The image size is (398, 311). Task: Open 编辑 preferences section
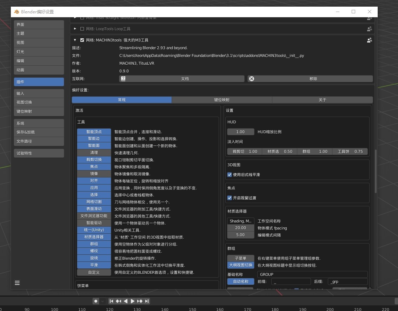point(39,61)
